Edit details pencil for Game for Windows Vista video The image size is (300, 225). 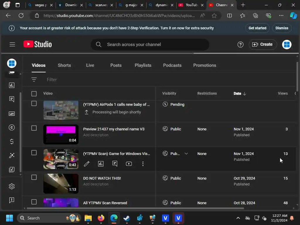pyautogui.click(x=87, y=164)
